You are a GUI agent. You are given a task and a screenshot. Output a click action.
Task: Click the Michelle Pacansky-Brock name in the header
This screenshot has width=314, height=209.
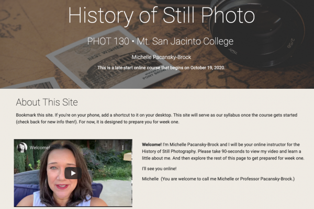[x=161, y=57]
